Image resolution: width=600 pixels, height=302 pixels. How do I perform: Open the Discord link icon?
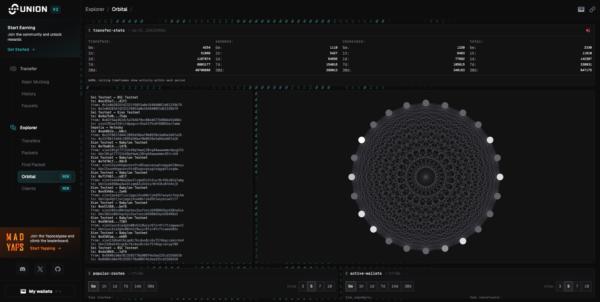(x=22, y=269)
